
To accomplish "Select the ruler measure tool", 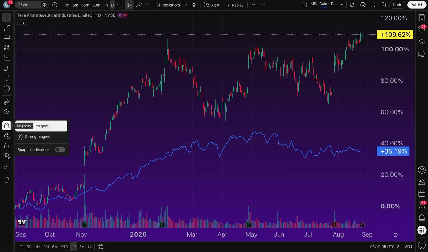I will click(7, 102).
